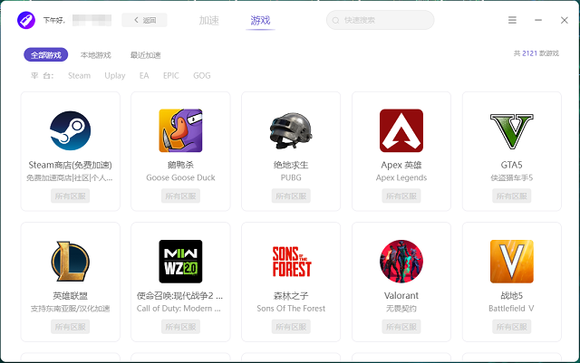Click 所有区服 under Call of Duty
Image resolution: width=580 pixels, height=363 pixels.
(180, 327)
